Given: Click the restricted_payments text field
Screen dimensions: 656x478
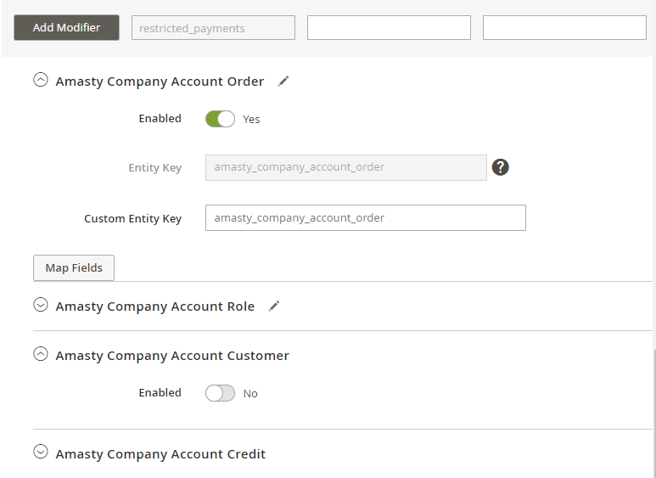Looking at the screenshot, I should coord(213,28).
